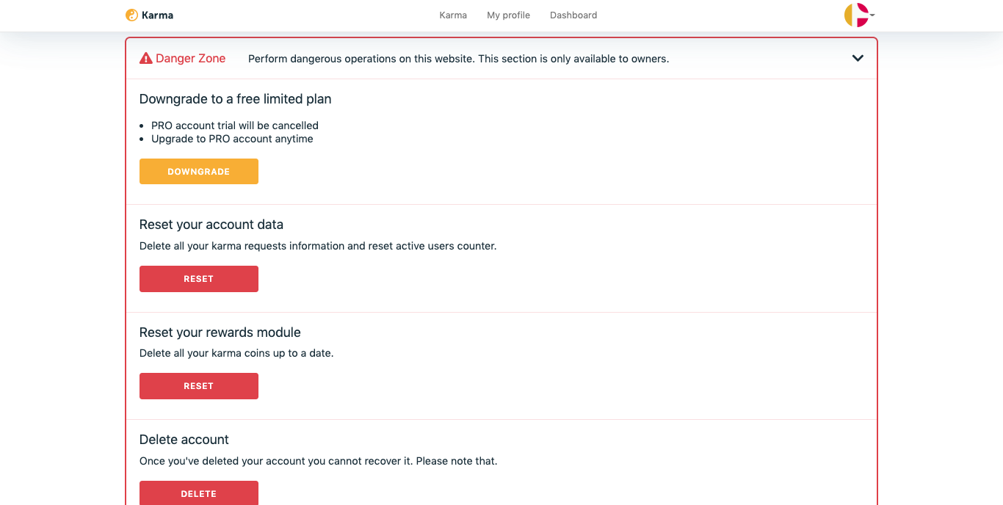Click 'Reset your rewards module' heading
Screen dimensions: 1003x505
pyautogui.click(x=220, y=333)
